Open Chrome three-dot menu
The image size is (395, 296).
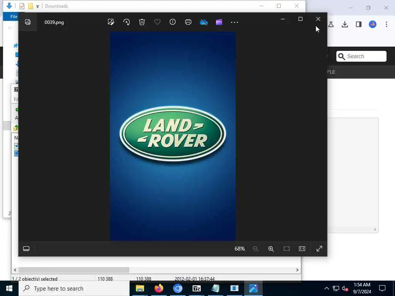[x=387, y=24]
